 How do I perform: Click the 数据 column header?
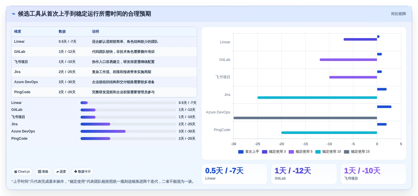click(62, 31)
